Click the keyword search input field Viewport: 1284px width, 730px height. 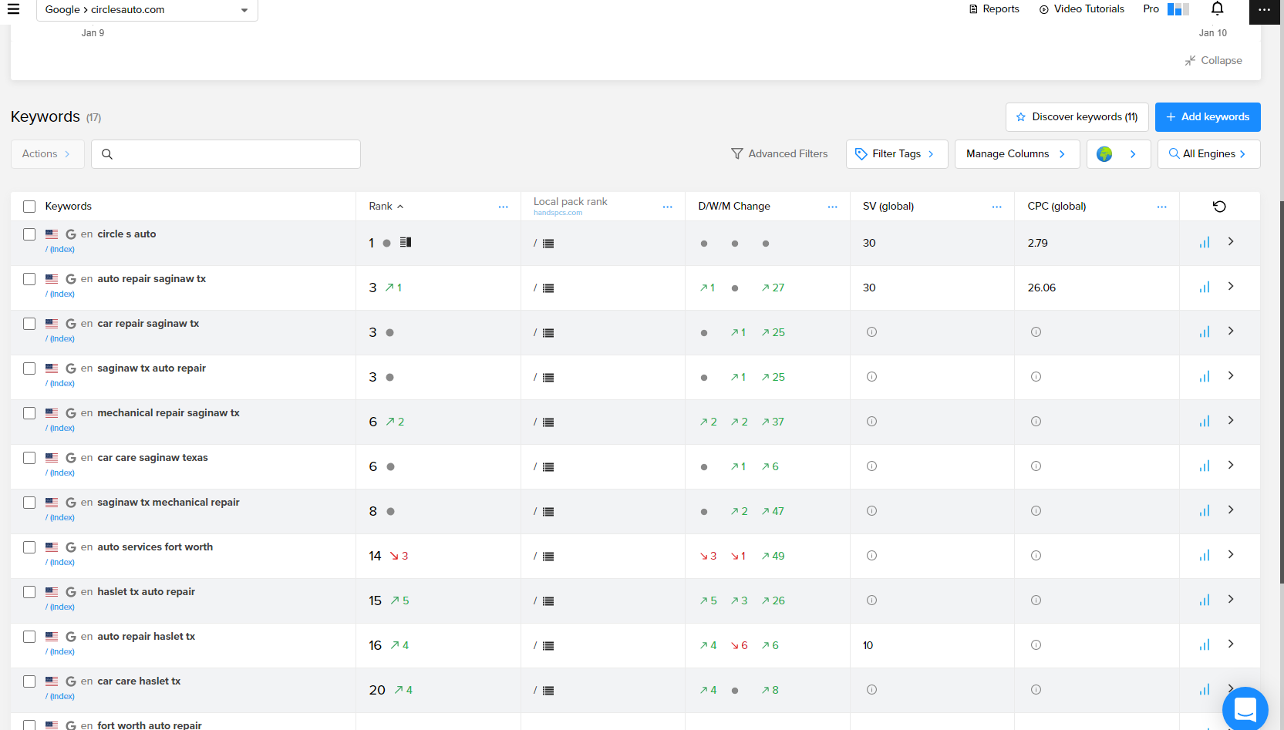(x=226, y=154)
